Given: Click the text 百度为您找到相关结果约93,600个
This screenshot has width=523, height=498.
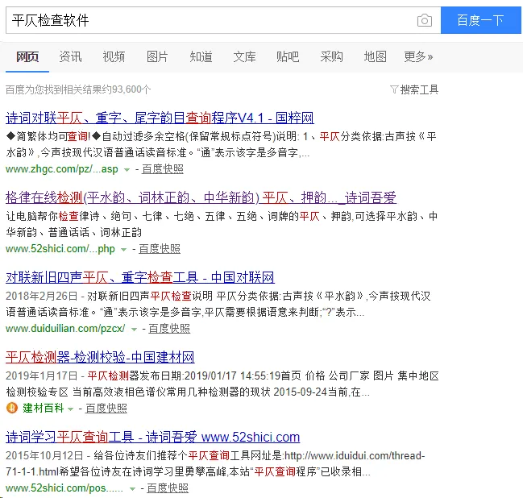Looking at the screenshot, I should point(78,89).
